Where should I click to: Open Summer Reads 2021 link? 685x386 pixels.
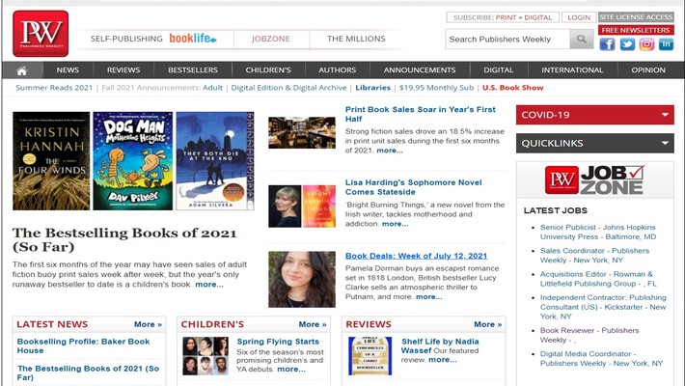click(x=54, y=88)
